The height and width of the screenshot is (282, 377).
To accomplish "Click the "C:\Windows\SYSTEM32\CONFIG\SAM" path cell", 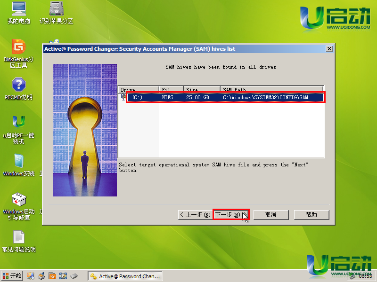I will tap(265, 97).
